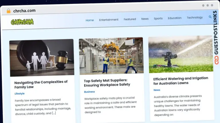Screen dimensions: 220x123
Task: Click the orange padlock icon beside the URL
Action: 9,11
